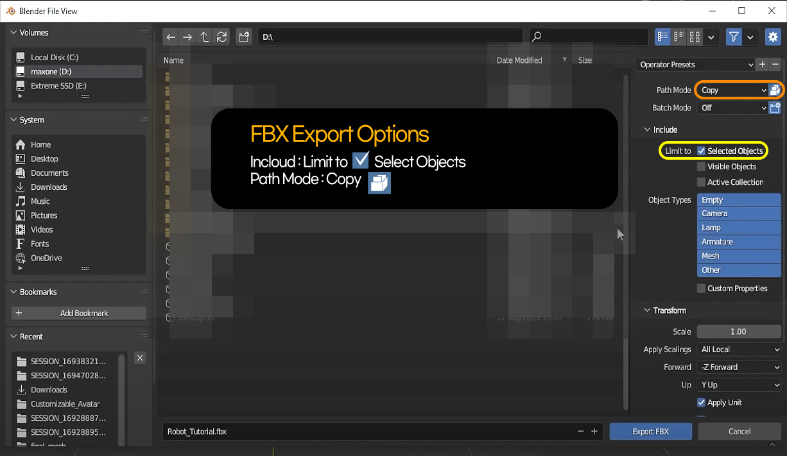Toggle Lamp object type

click(739, 228)
